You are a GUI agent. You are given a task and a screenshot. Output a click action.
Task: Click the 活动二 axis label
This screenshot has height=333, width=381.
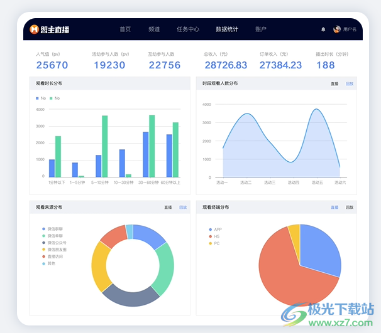[x=246, y=182]
